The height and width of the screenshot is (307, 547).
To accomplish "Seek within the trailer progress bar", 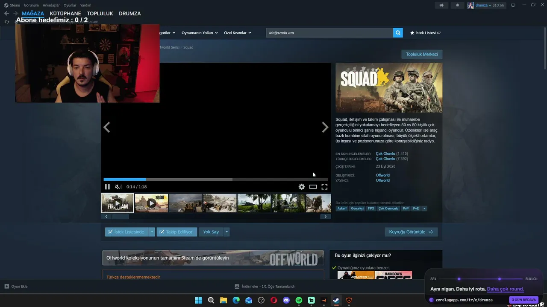I will (216, 180).
